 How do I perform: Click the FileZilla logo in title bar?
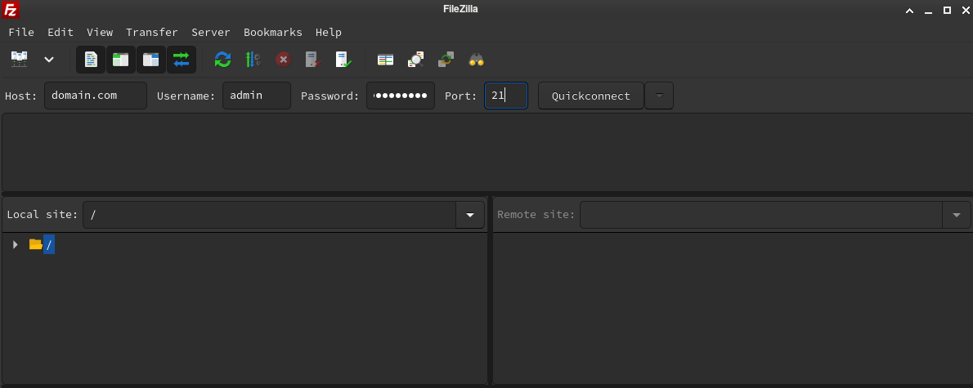tap(10, 9)
